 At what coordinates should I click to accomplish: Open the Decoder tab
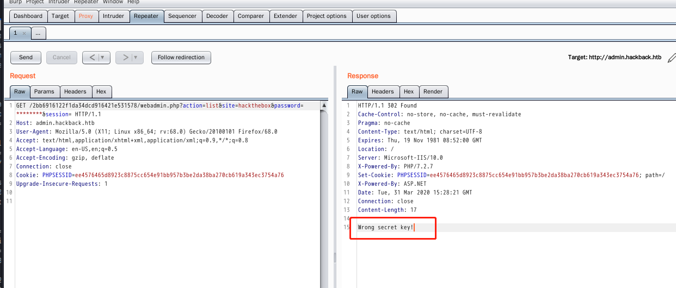coord(217,16)
